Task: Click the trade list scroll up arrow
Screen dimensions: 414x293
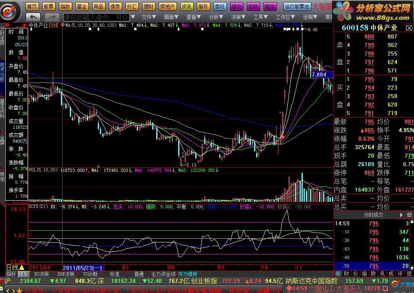Action: coord(412,222)
